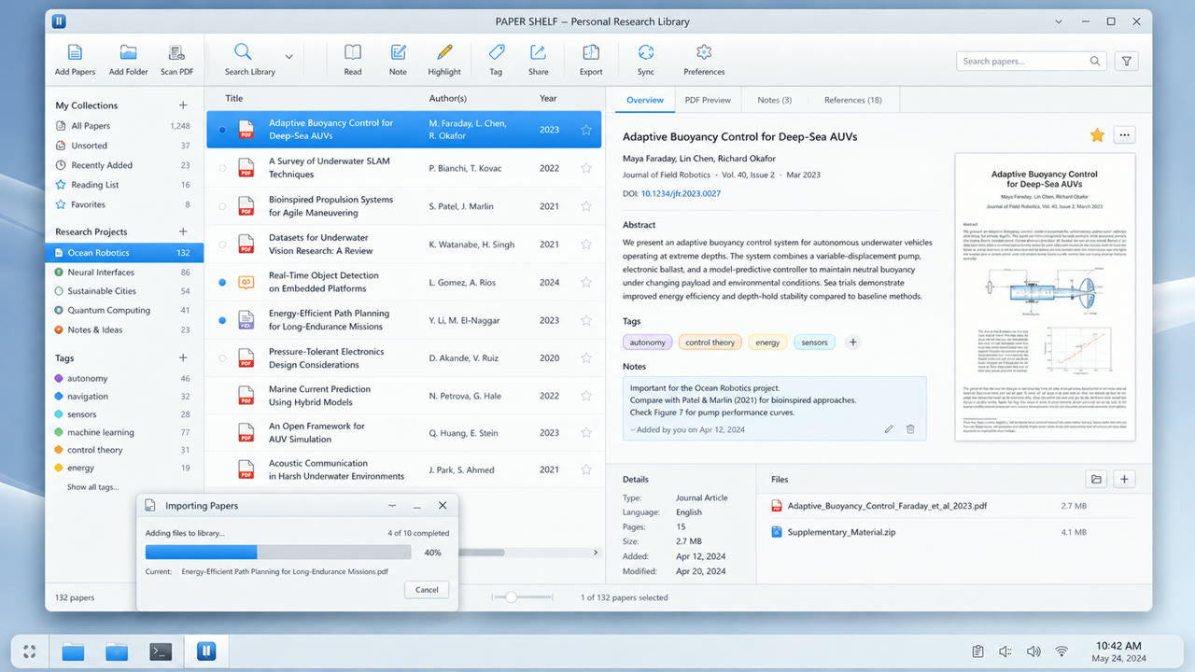Viewport: 1195px width, 672px height.
Task: Add a new project with Research Projects plus
Action: tap(183, 231)
